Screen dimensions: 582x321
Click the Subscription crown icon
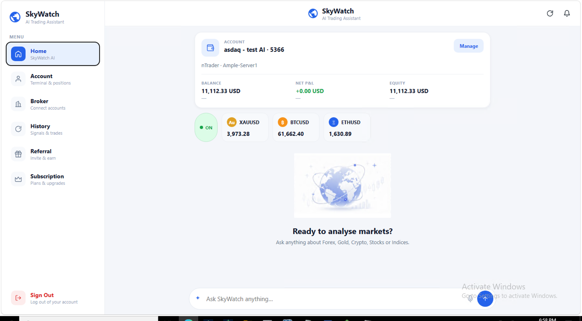18,179
